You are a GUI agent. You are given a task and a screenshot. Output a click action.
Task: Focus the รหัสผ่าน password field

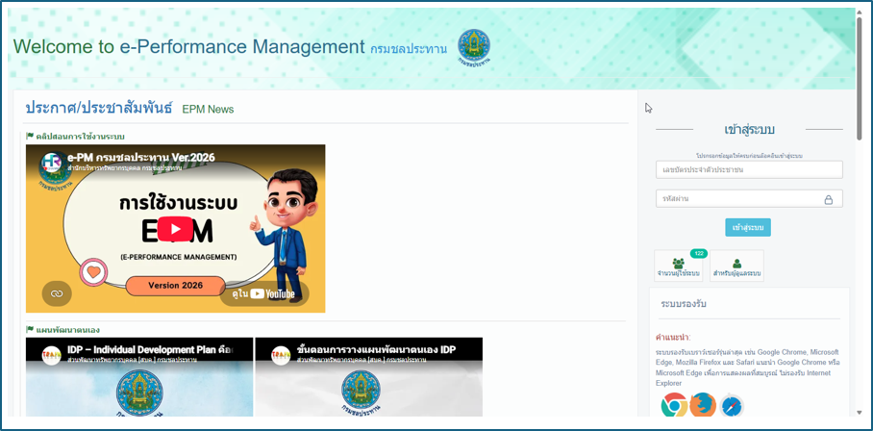[749, 199]
